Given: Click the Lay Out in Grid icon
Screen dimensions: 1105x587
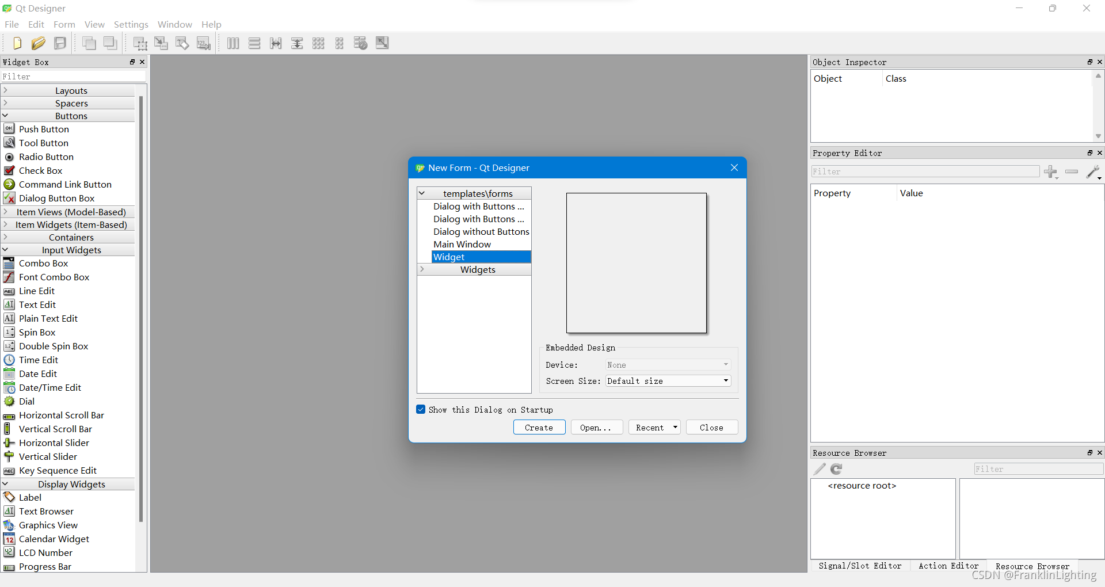Looking at the screenshot, I should pyautogui.click(x=318, y=43).
